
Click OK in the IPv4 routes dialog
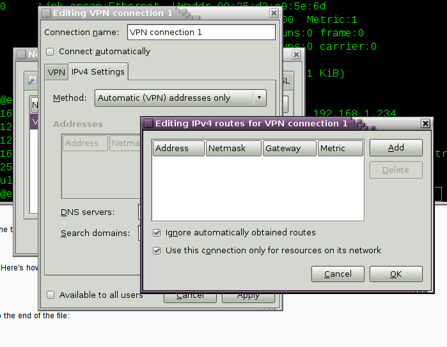[x=396, y=274]
